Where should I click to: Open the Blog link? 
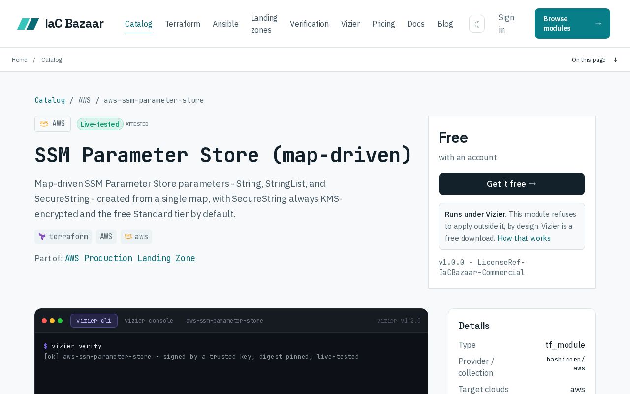445,24
